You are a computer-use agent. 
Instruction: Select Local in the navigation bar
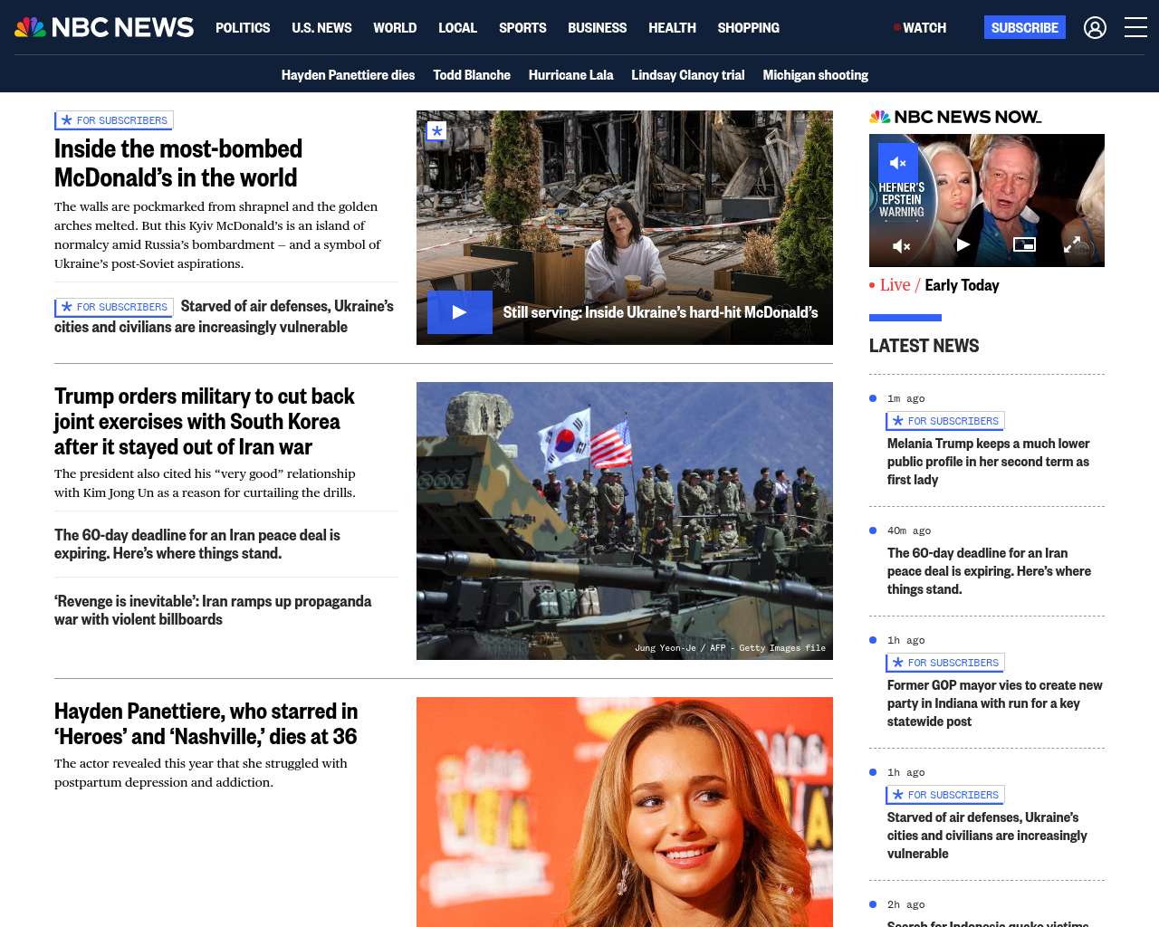457,28
